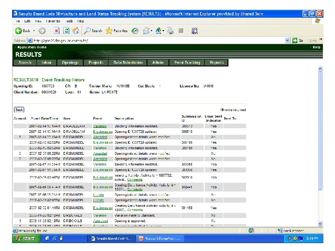
Task: Click the Stop loading icon
Action: coord(56,31)
